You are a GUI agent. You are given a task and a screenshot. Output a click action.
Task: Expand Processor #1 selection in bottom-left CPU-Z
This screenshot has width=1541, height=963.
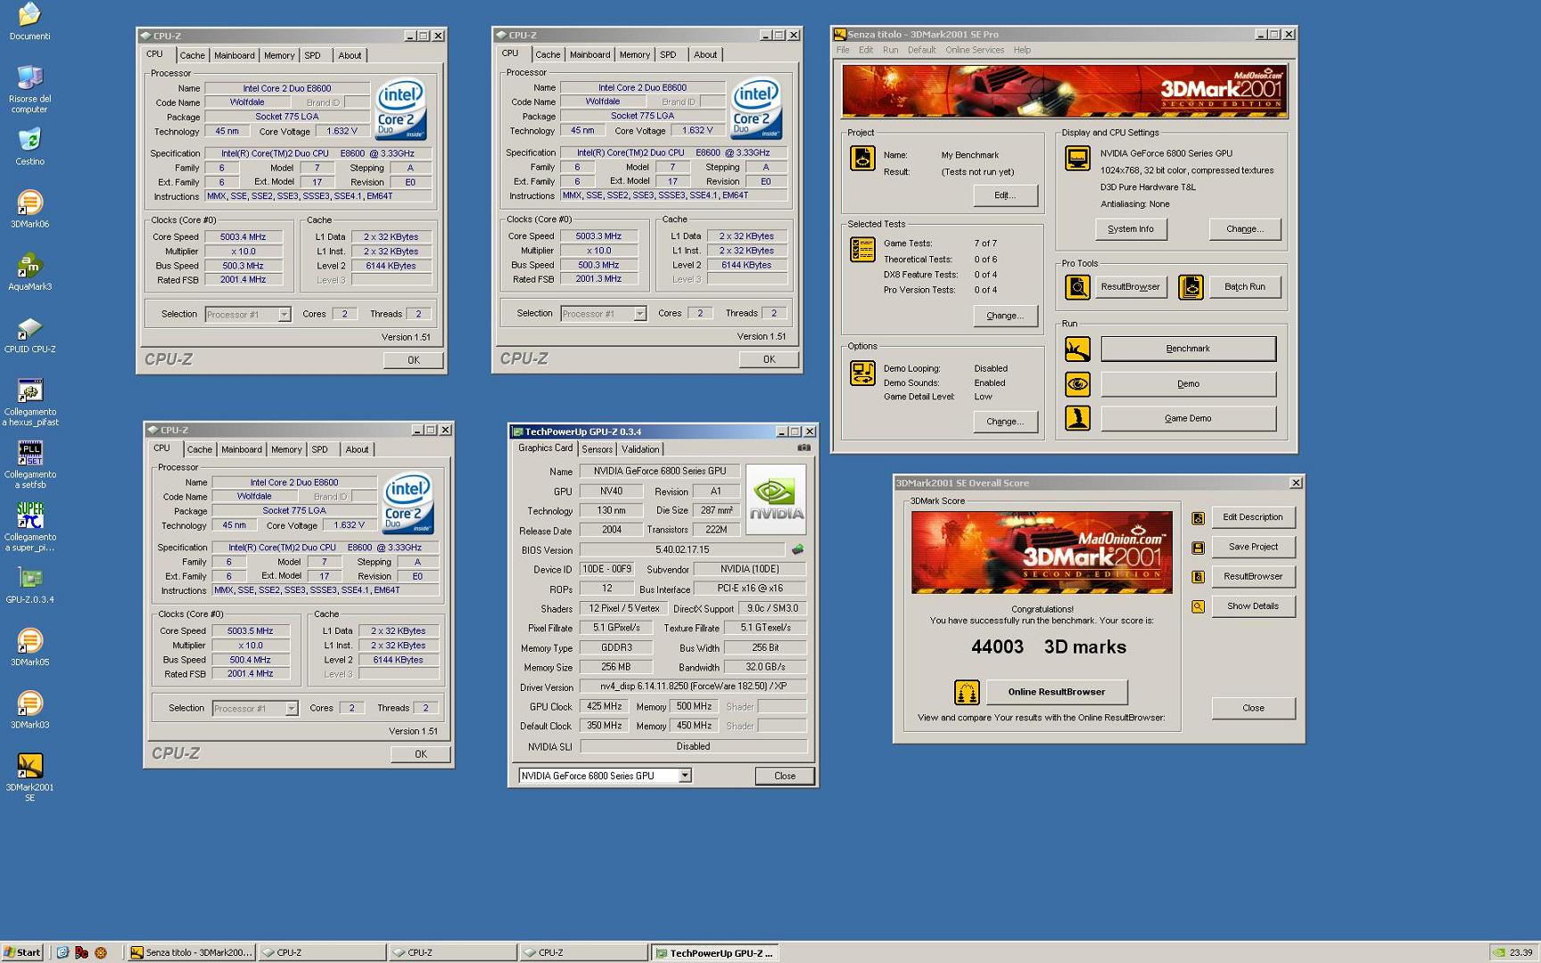291,709
